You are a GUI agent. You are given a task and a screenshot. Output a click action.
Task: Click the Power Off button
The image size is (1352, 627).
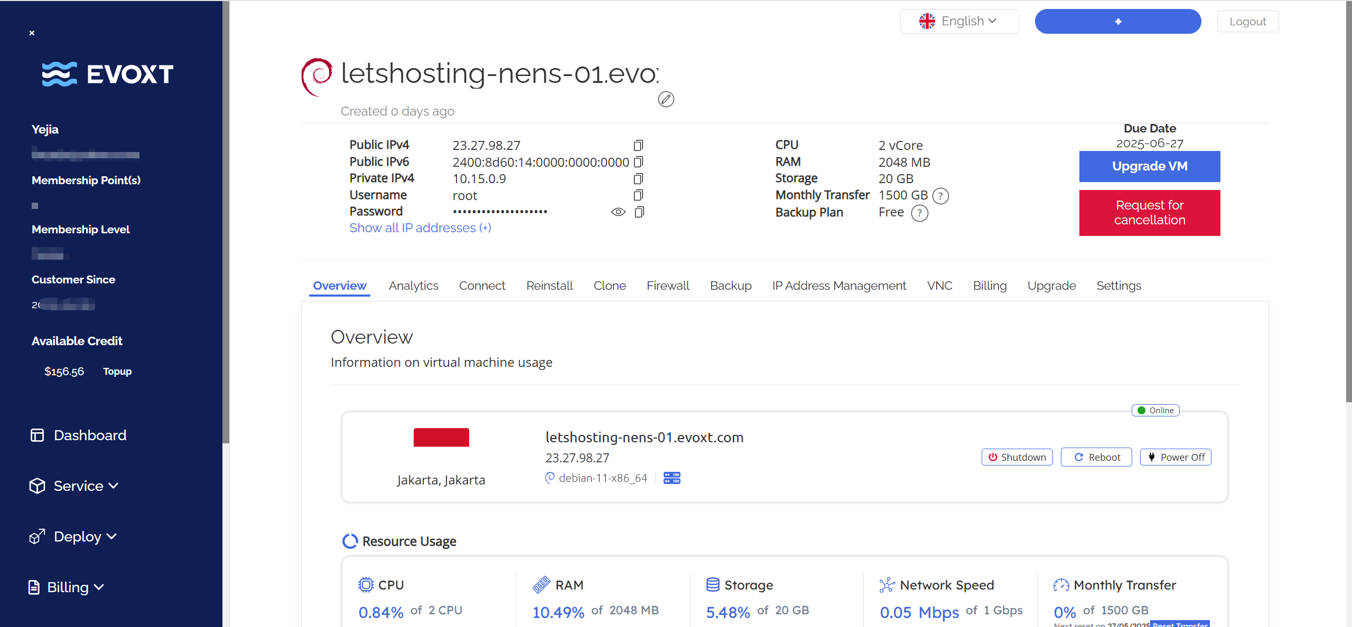click(1176, 457)
